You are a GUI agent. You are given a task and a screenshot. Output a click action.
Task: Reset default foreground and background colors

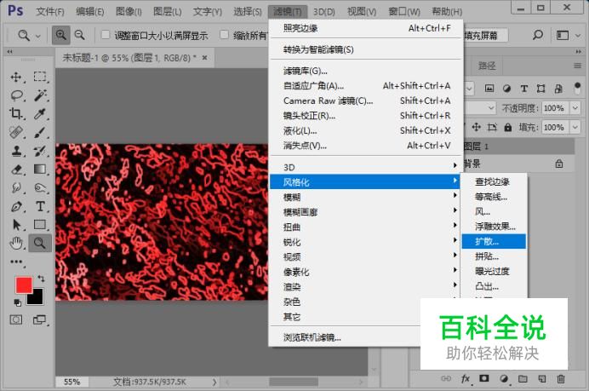tap(17, 302)
